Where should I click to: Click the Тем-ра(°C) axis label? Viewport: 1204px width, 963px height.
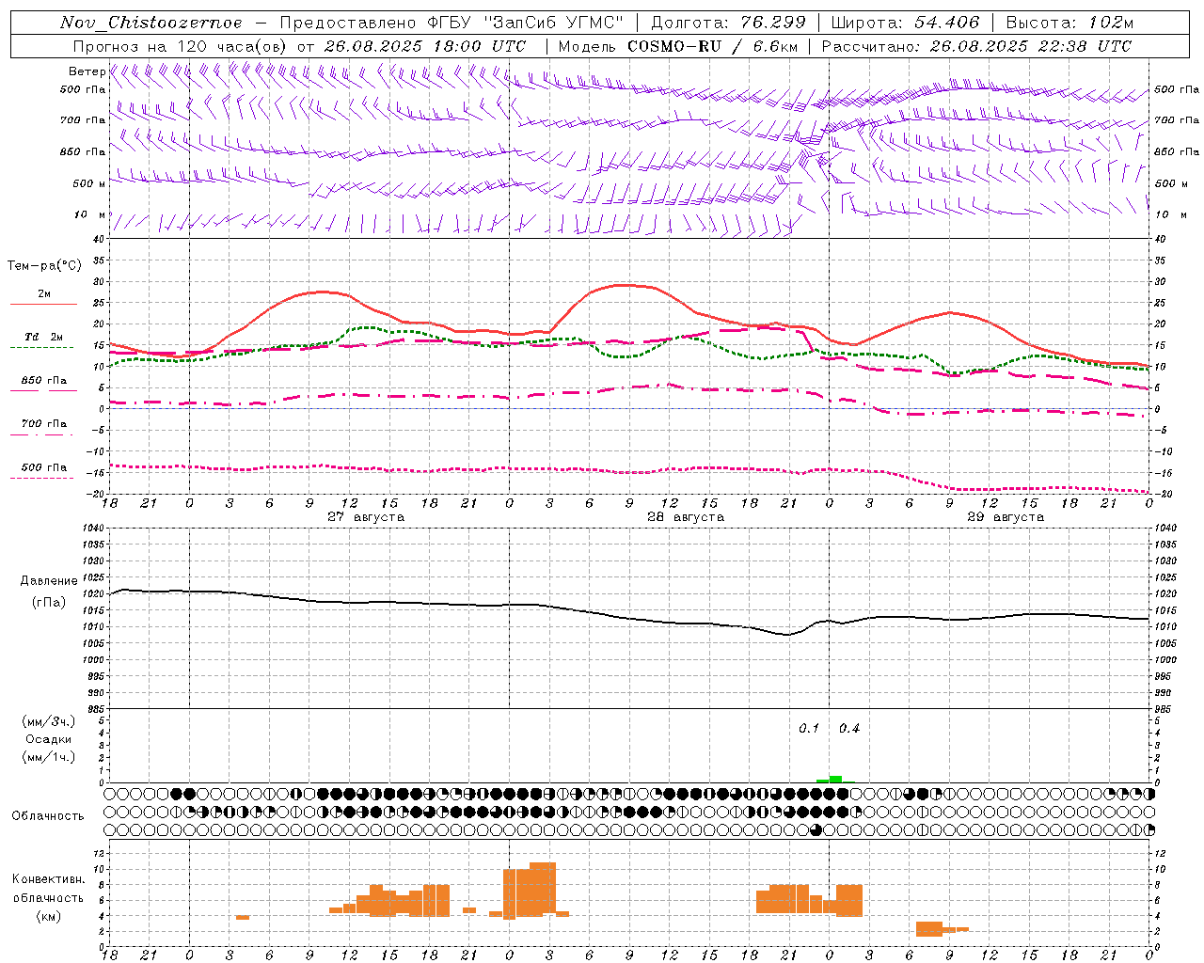pos(44,266)
